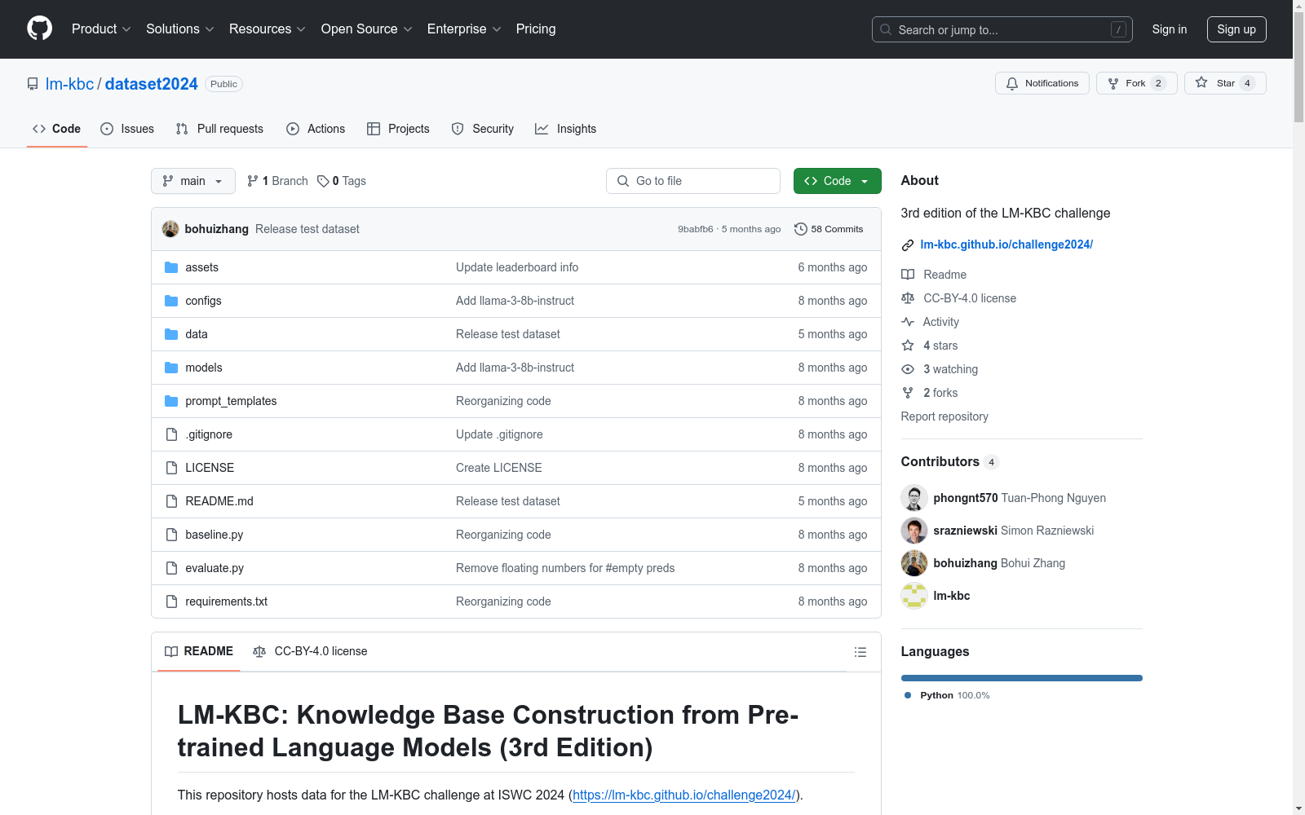This screenshot has width=1305, height=815.
Task: Click phongnt570 contributor avatar
Action: 914,498
